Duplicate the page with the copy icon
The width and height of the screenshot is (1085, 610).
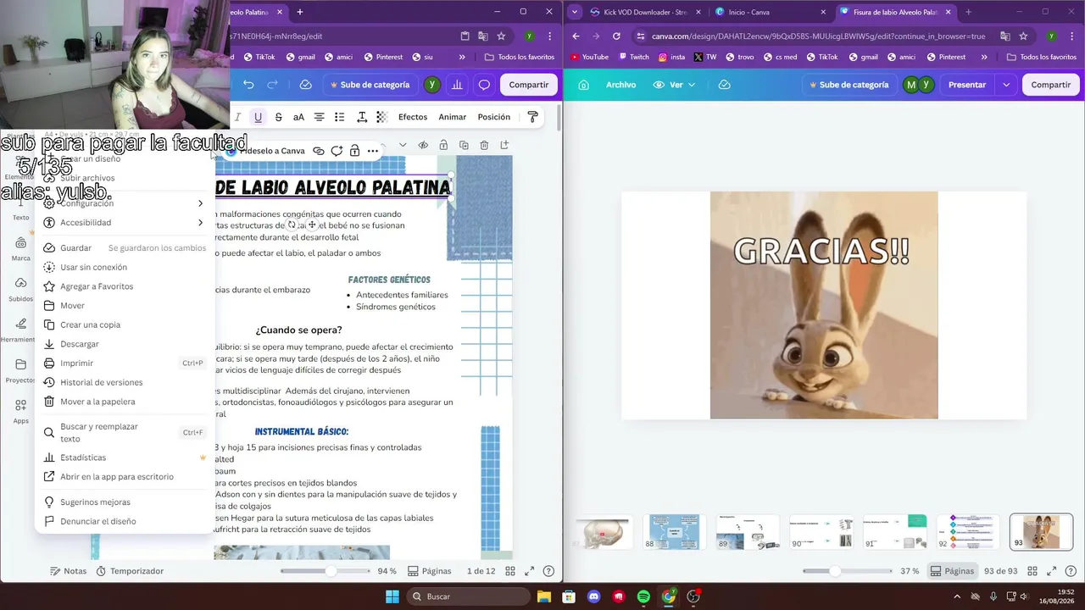point(464,145)
